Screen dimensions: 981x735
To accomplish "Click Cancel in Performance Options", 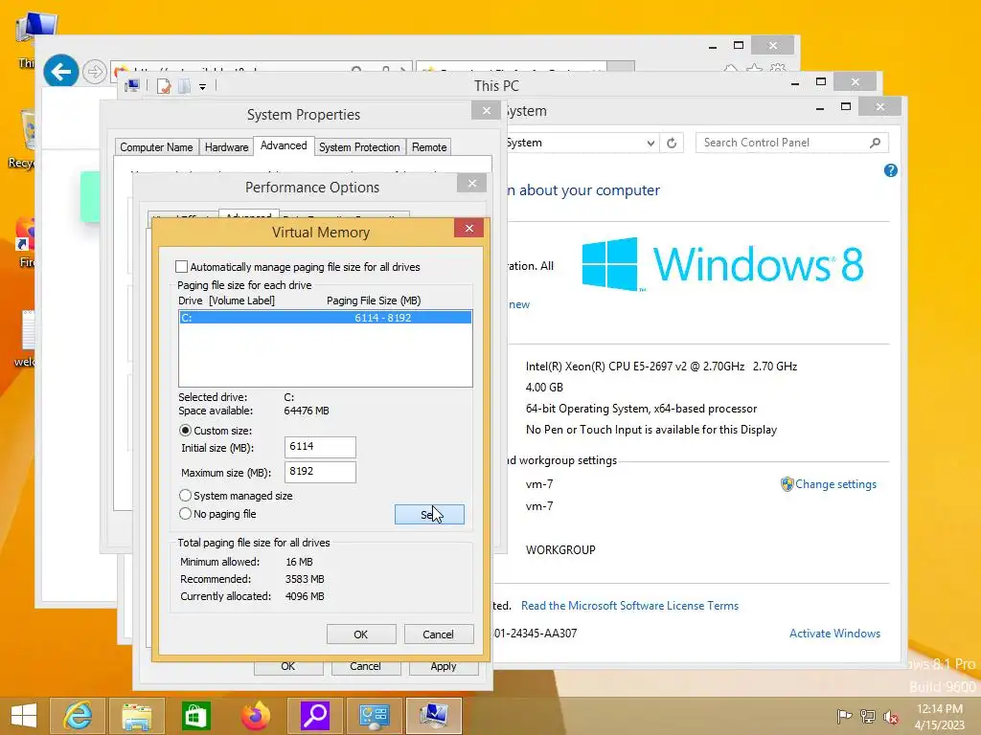I will pyautogui.click(x=365, y=667).
